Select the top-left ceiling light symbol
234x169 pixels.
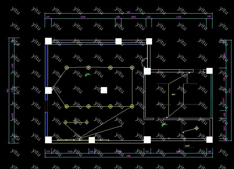coord(67,68)
